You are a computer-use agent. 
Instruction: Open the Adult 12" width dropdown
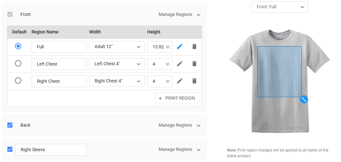coord(117,47)
